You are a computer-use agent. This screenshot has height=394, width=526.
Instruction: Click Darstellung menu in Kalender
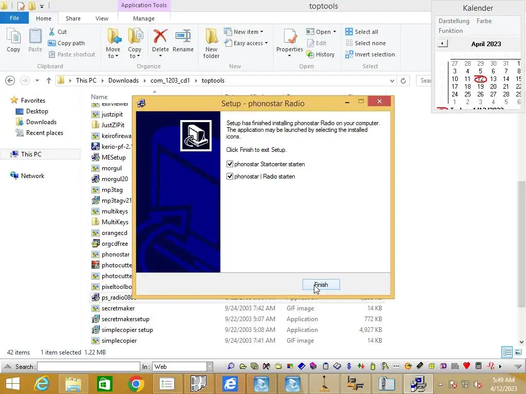tap(454, 21)
